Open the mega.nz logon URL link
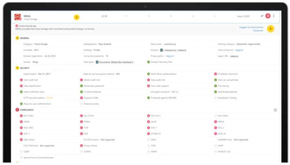The width and height of the screenshot is (290, 165). (234, 56)
